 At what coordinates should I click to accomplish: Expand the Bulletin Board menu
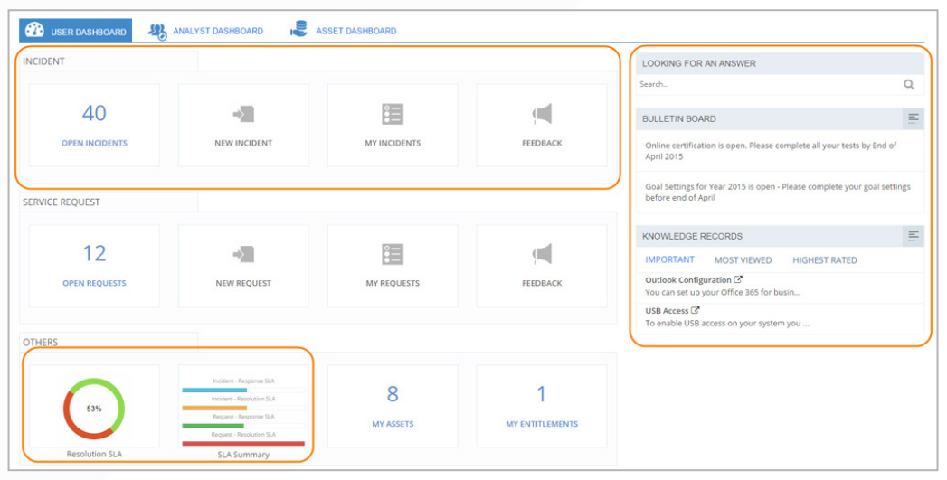(x=914, y=118)
